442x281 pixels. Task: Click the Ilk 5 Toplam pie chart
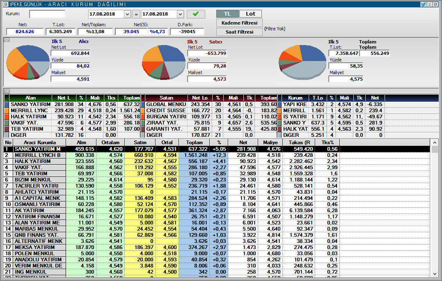point(302,62)
